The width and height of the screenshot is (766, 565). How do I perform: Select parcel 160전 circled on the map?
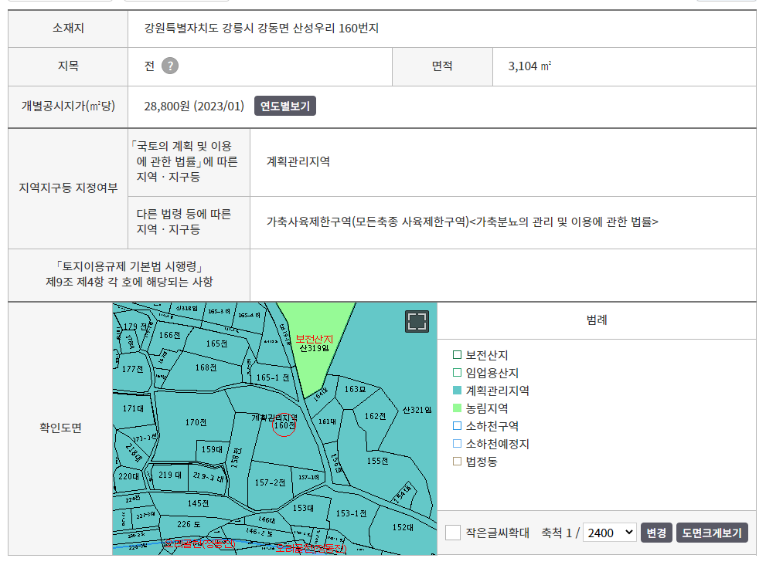pos(284,425)
